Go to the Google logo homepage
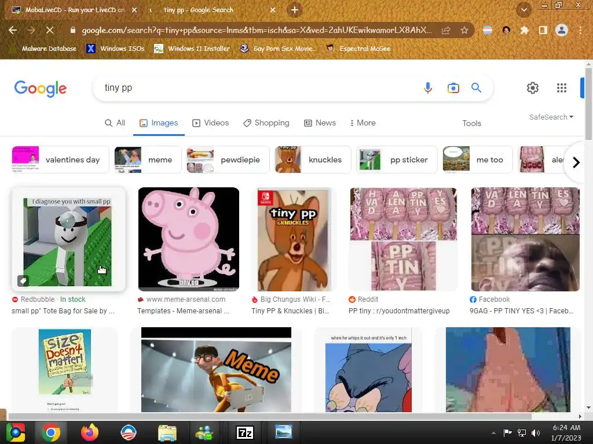593x444 pixels. 41,88
